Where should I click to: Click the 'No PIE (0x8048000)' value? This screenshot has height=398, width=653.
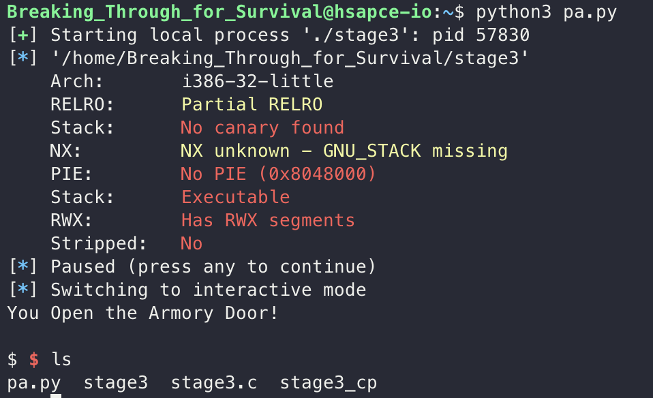pos(278,174)
